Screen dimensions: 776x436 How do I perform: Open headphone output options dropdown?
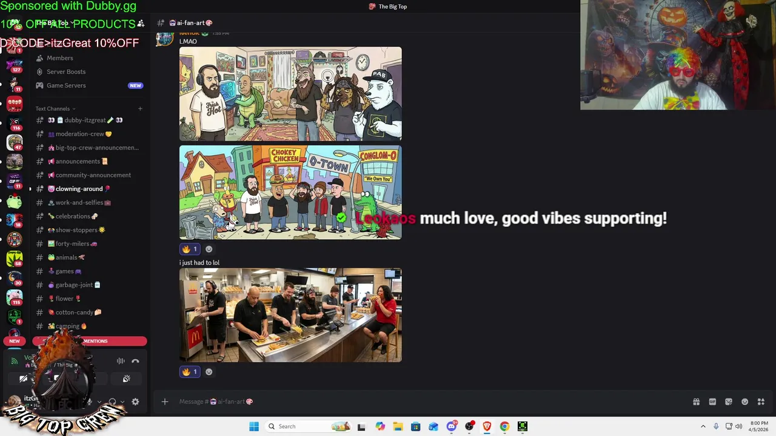[x=122, y=401]
